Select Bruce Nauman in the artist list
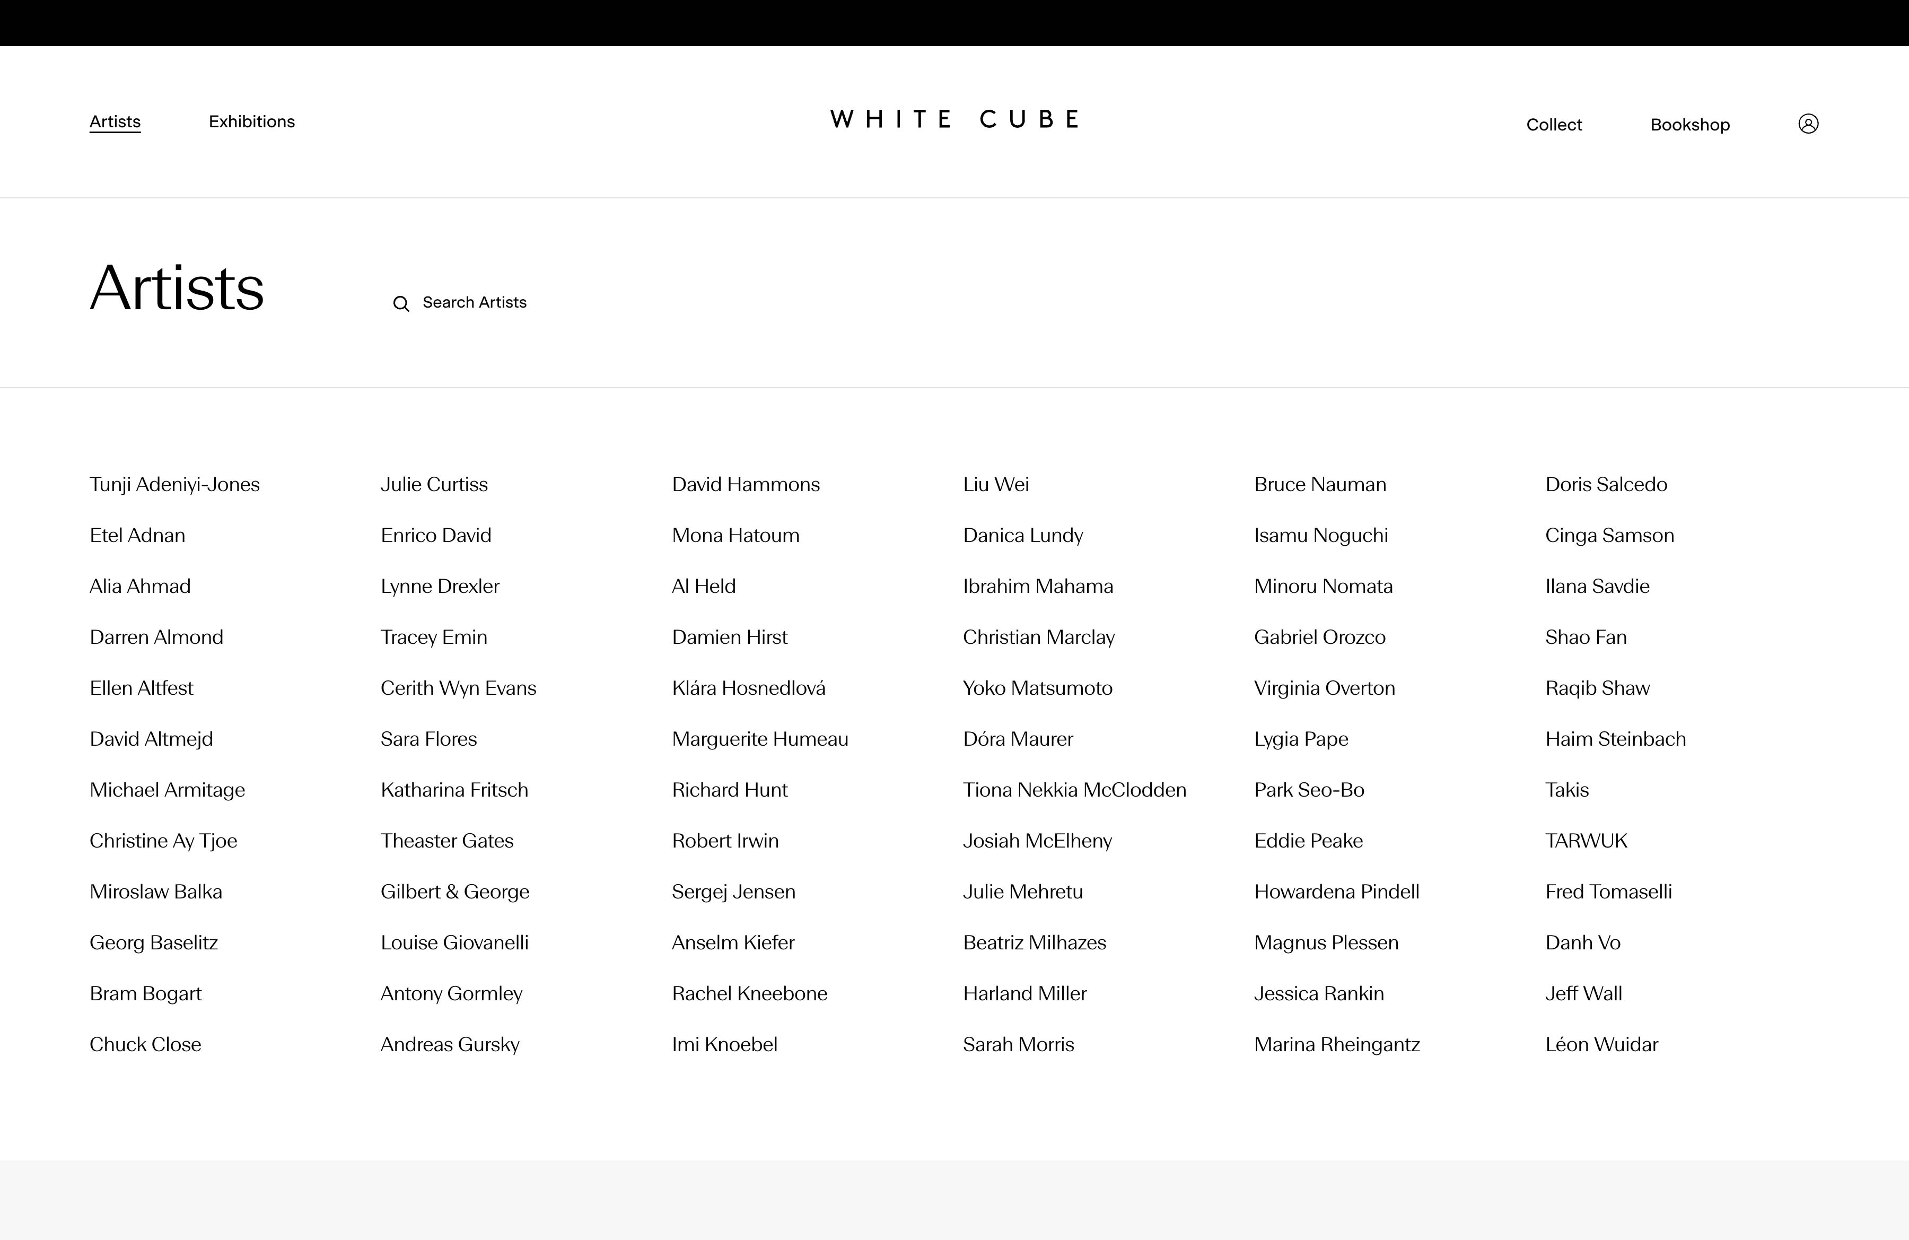 [1319, 484]
